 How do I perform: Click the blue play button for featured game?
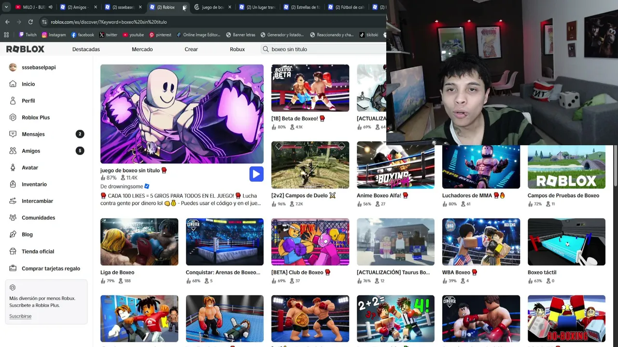coord(256,174)
